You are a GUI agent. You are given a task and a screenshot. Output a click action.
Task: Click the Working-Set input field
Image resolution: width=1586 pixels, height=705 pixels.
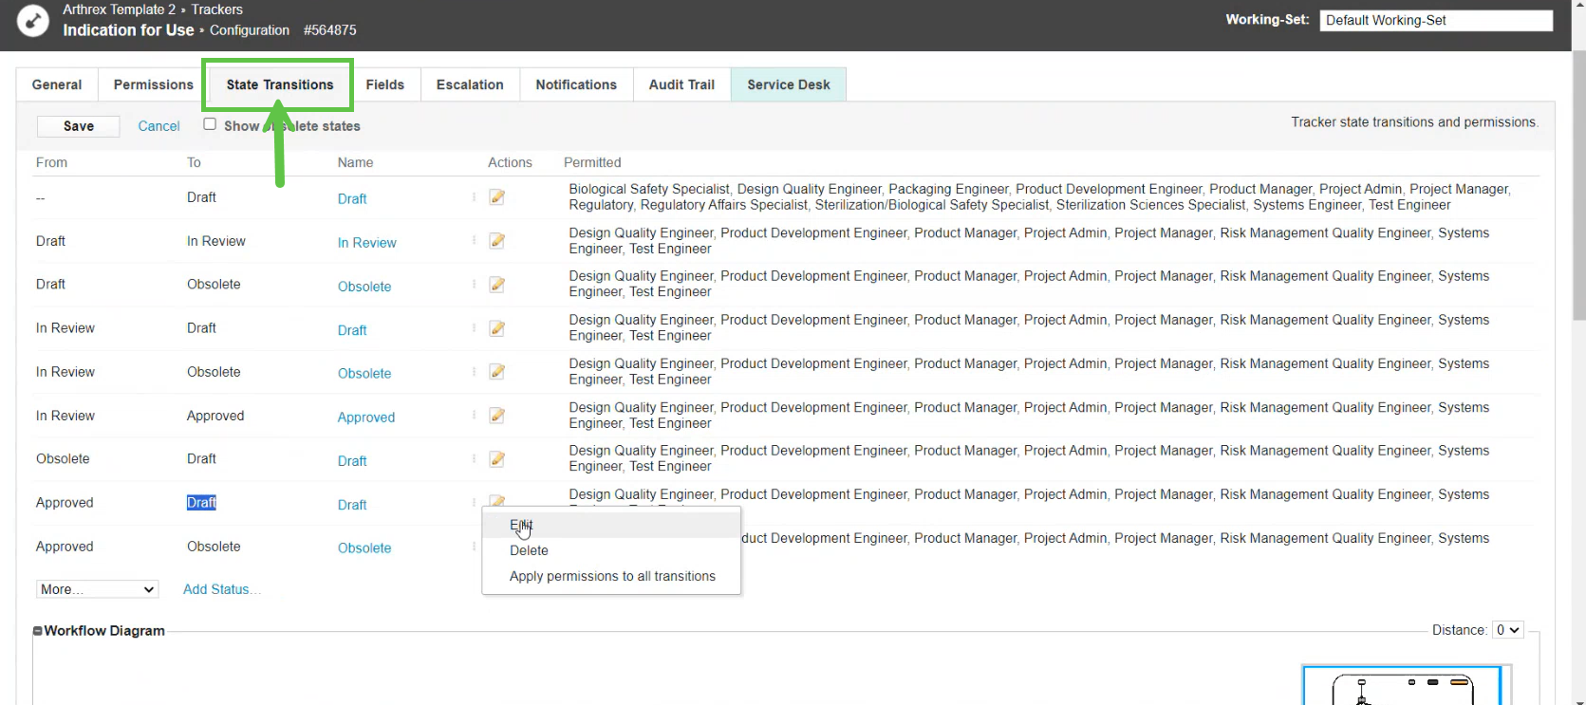(x=1435, y=20)
